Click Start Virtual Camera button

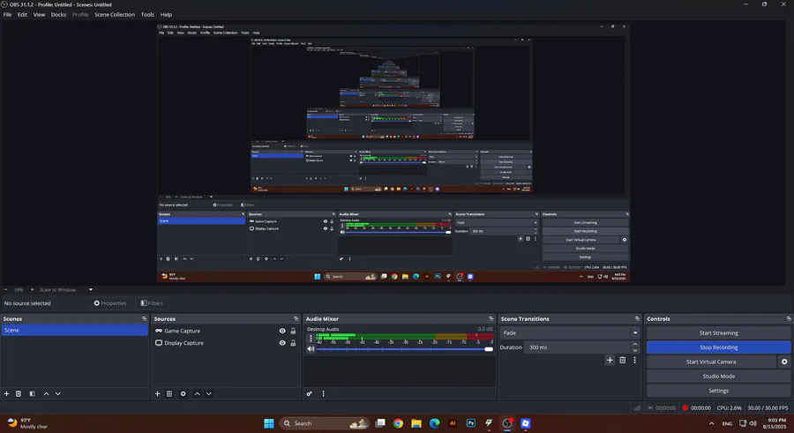[x=711, y=362]
